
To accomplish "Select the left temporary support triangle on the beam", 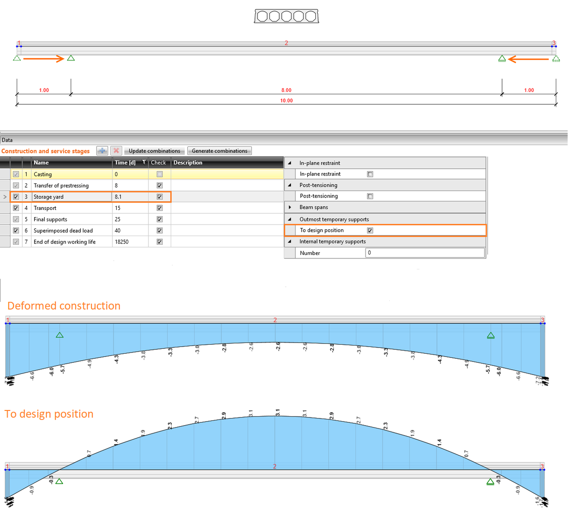I will [x=70, y=58].
